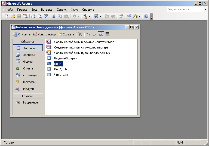Open the Сервис menu
The image size is (209, 146).
coord(62,10)
